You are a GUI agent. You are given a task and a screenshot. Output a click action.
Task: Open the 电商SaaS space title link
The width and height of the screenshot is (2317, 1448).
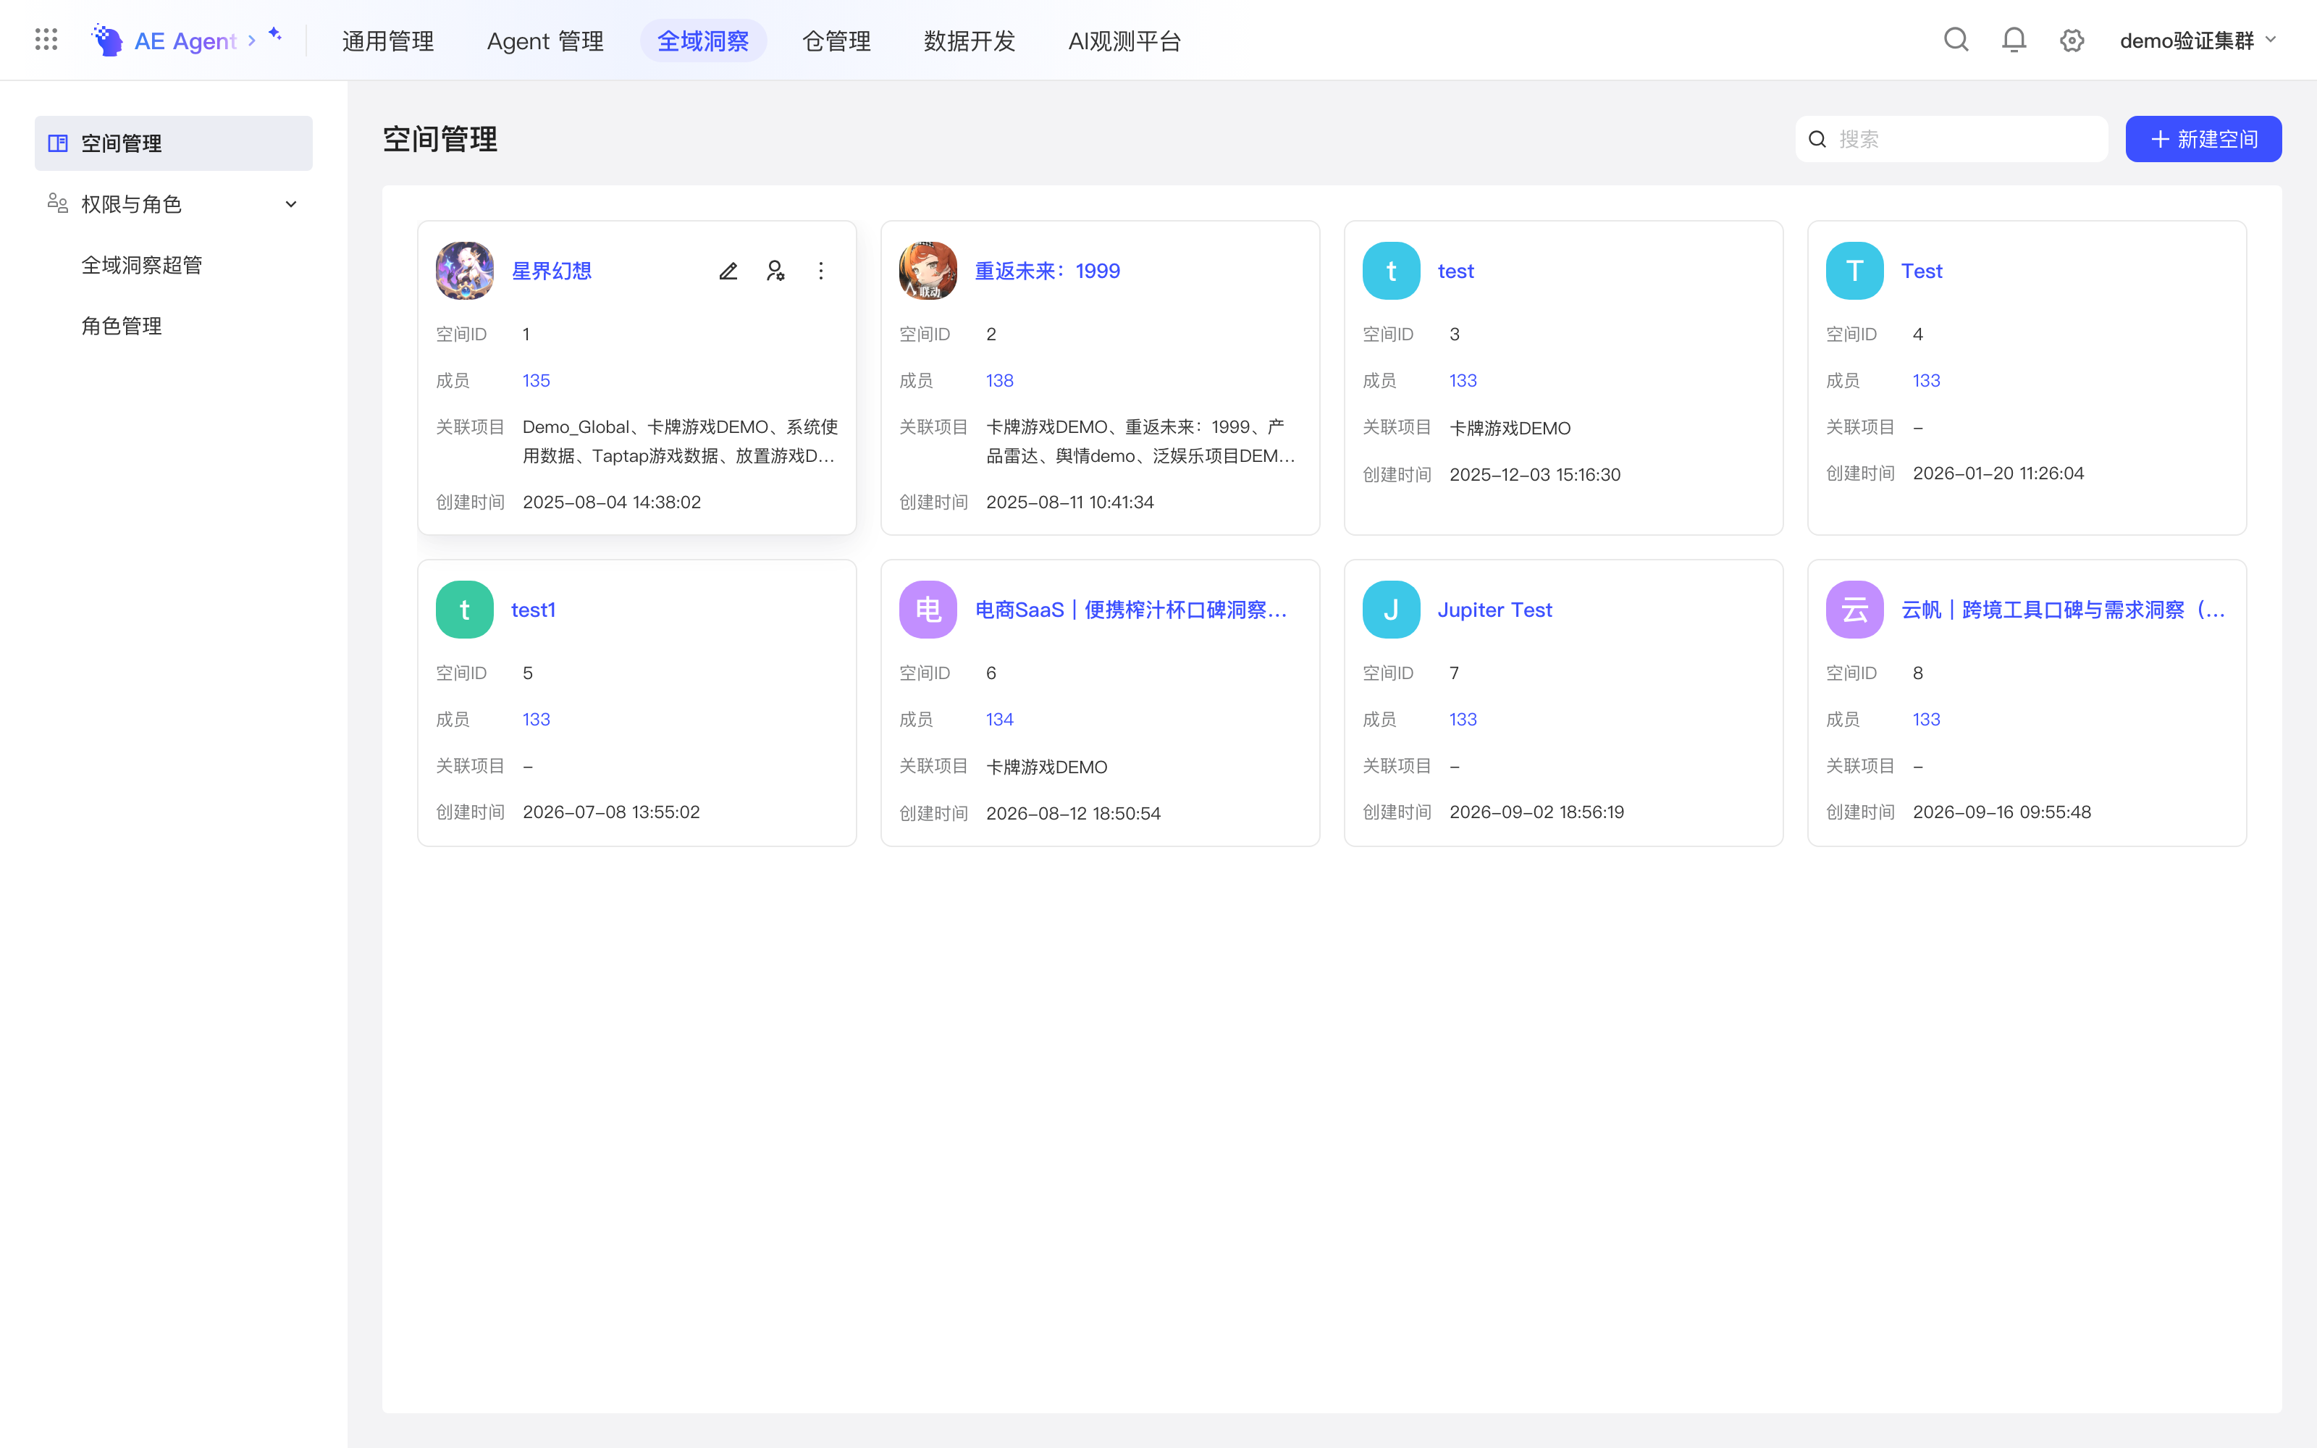(1131, 610)
